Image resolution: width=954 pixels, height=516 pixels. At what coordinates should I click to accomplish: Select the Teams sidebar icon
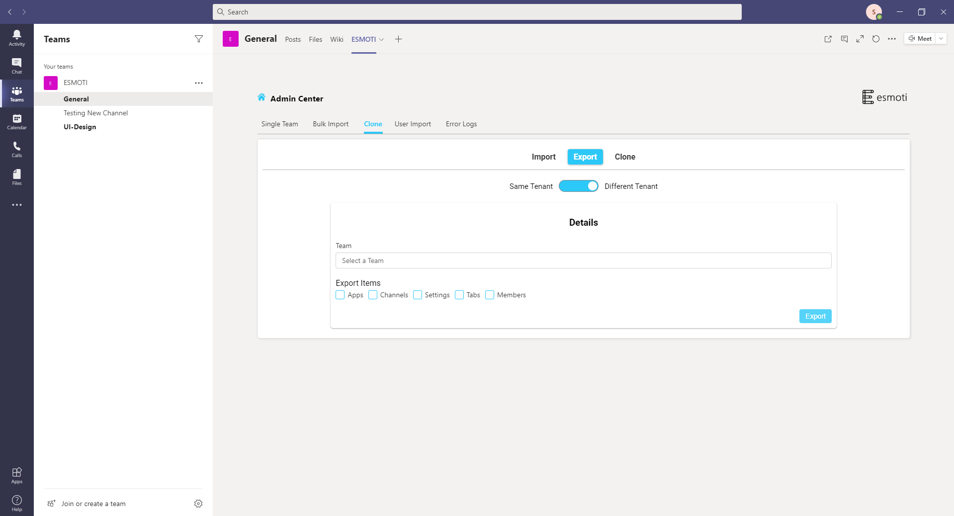17,93
